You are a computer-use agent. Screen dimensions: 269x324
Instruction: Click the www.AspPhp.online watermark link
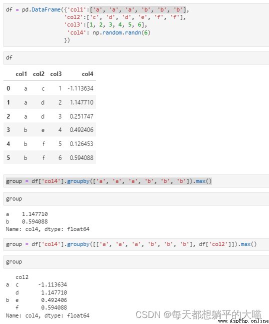tap(243, 321)
